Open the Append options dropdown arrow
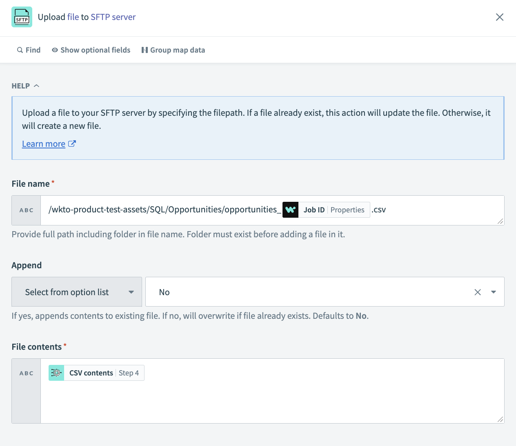516x446 pixels. [x=493, y=292]
